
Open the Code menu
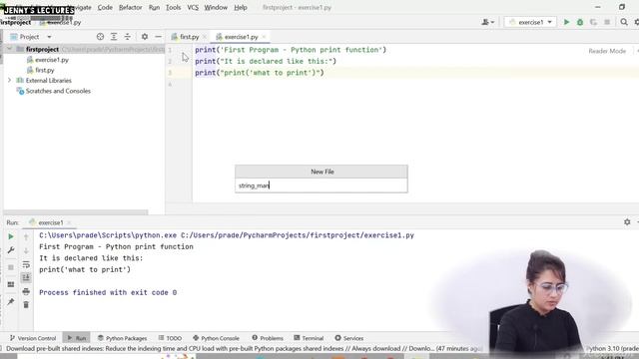pos(105,7)
